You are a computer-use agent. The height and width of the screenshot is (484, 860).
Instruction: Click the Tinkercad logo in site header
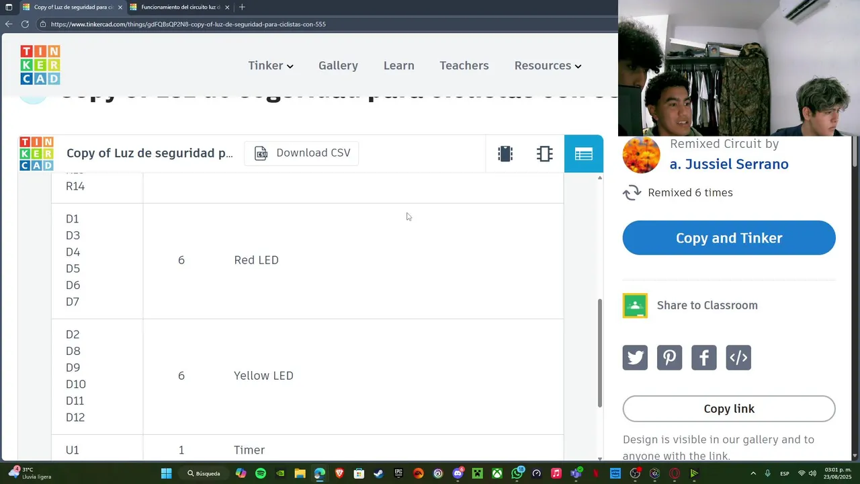(x=40, y=65)
